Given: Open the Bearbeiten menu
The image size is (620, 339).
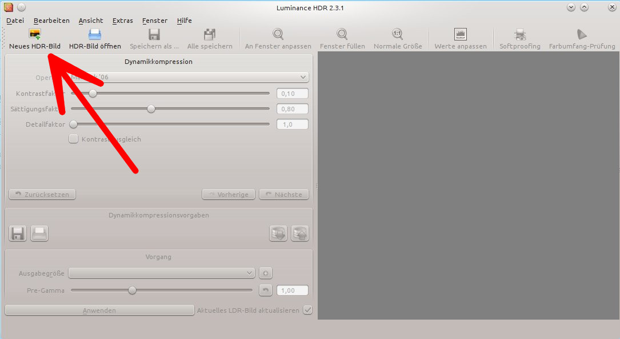Looking at the screenshot, I should tap(51, 21).
